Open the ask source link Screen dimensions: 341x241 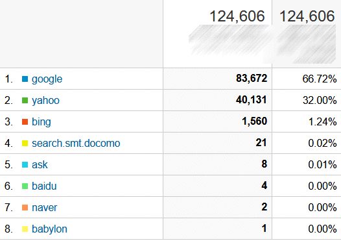tap(40, 164)
